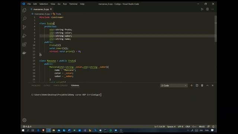Click line number 13 in the gutter
This screenshot has height=134, width=238.
pos(34,55)
